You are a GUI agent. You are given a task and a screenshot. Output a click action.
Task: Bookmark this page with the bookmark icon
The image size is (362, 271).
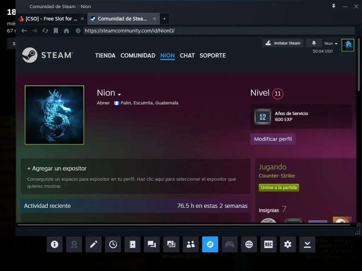[x=56, y=31]
